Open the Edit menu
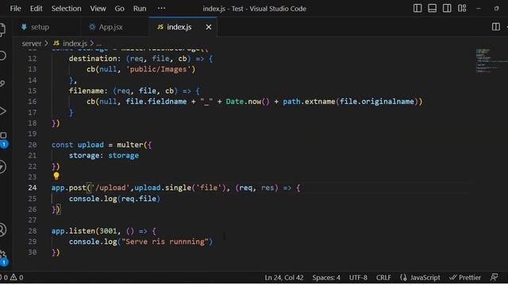Screen dimensions: 508x285 point(36,9)
